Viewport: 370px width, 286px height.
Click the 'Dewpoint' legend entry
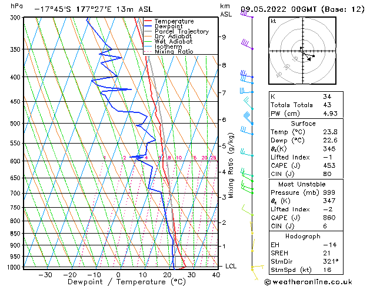point(168,26)
